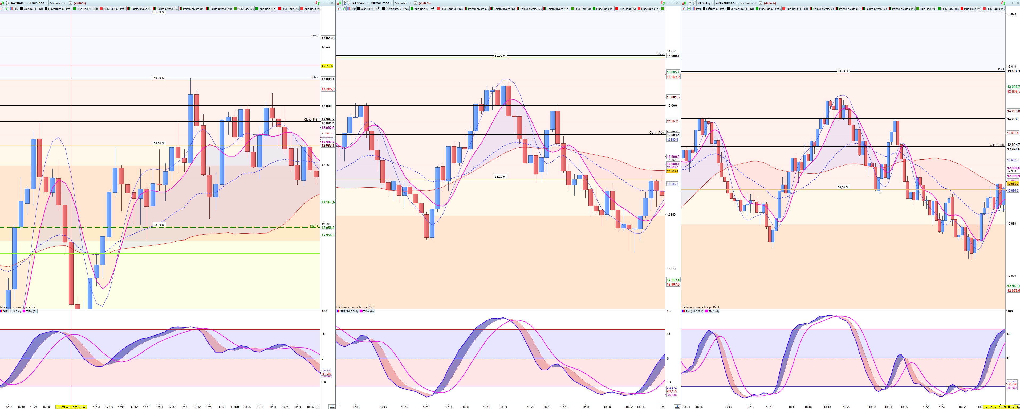Select the Clôture (J, Pré) tab in the 500 volumes chart
Screen dimensions: 1020x409
click(x=370, y=9)
